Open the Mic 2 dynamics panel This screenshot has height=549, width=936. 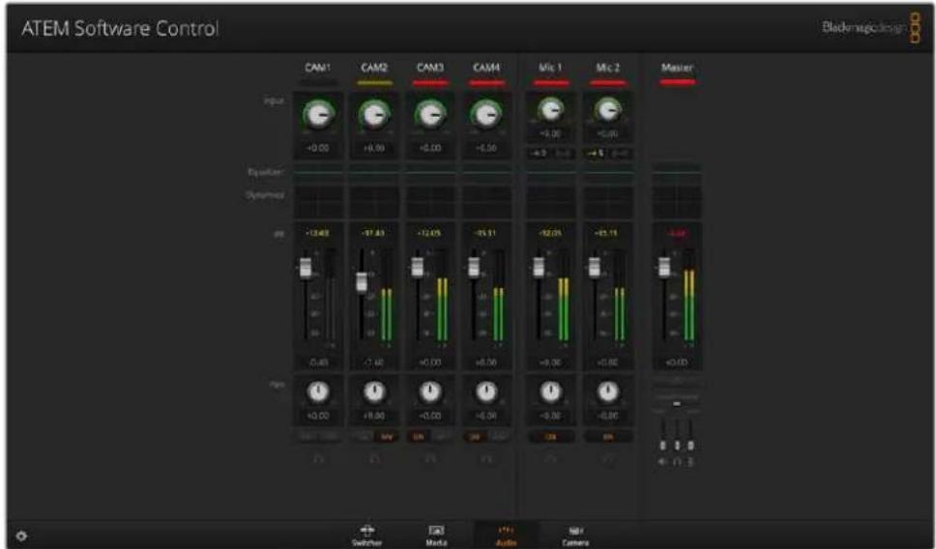pyautogui.click(x=607, y=202)
